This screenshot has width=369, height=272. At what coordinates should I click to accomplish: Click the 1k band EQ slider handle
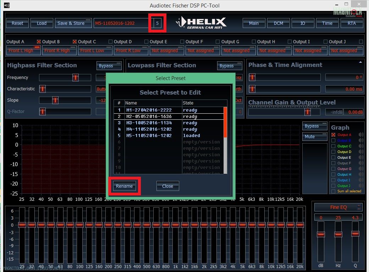[x=175, y=225]
